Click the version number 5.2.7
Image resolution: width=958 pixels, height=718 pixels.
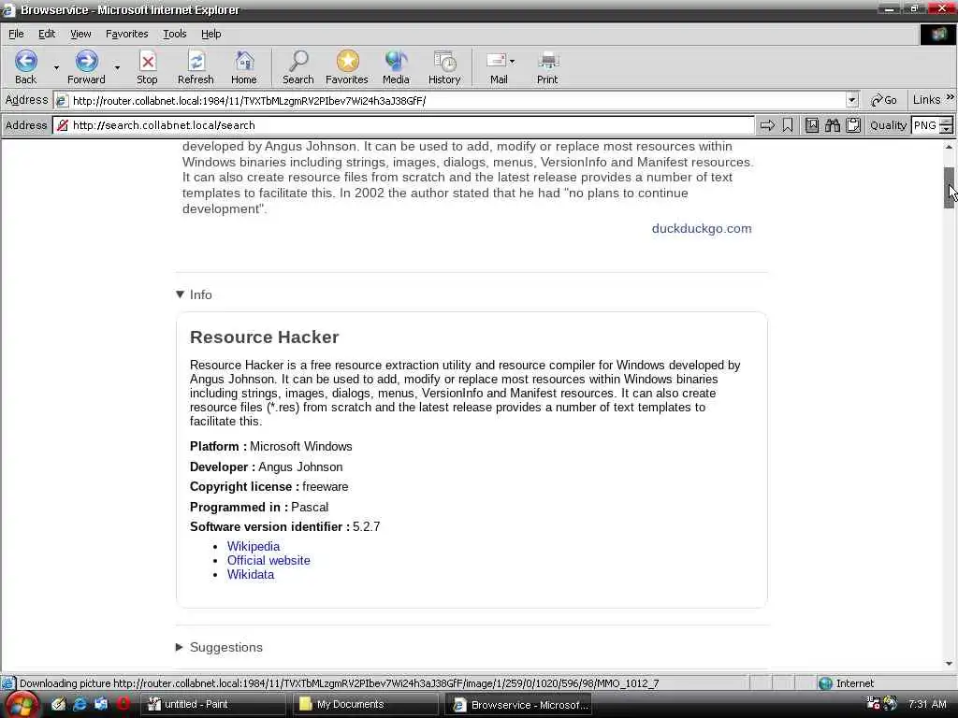[x=366, y=527]
